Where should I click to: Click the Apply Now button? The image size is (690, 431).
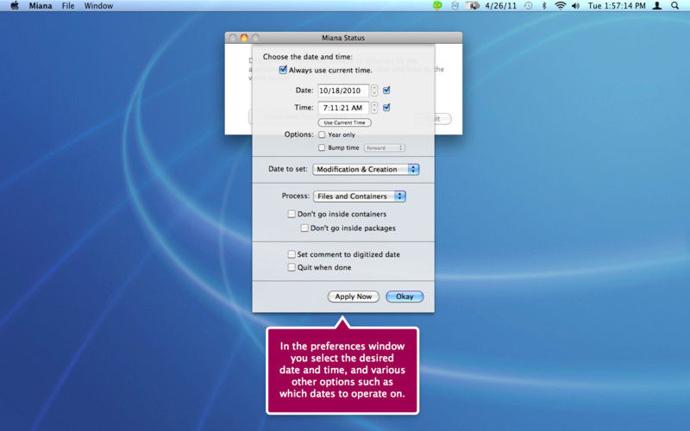click(x=354, y=297)
